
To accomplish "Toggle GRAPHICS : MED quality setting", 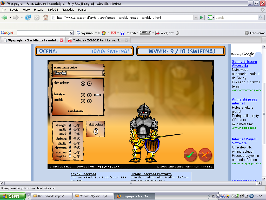I will click(60, 167).
